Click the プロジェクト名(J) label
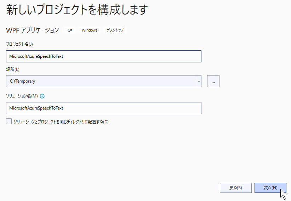The image size is (291, 201). (x=19, y=44)
